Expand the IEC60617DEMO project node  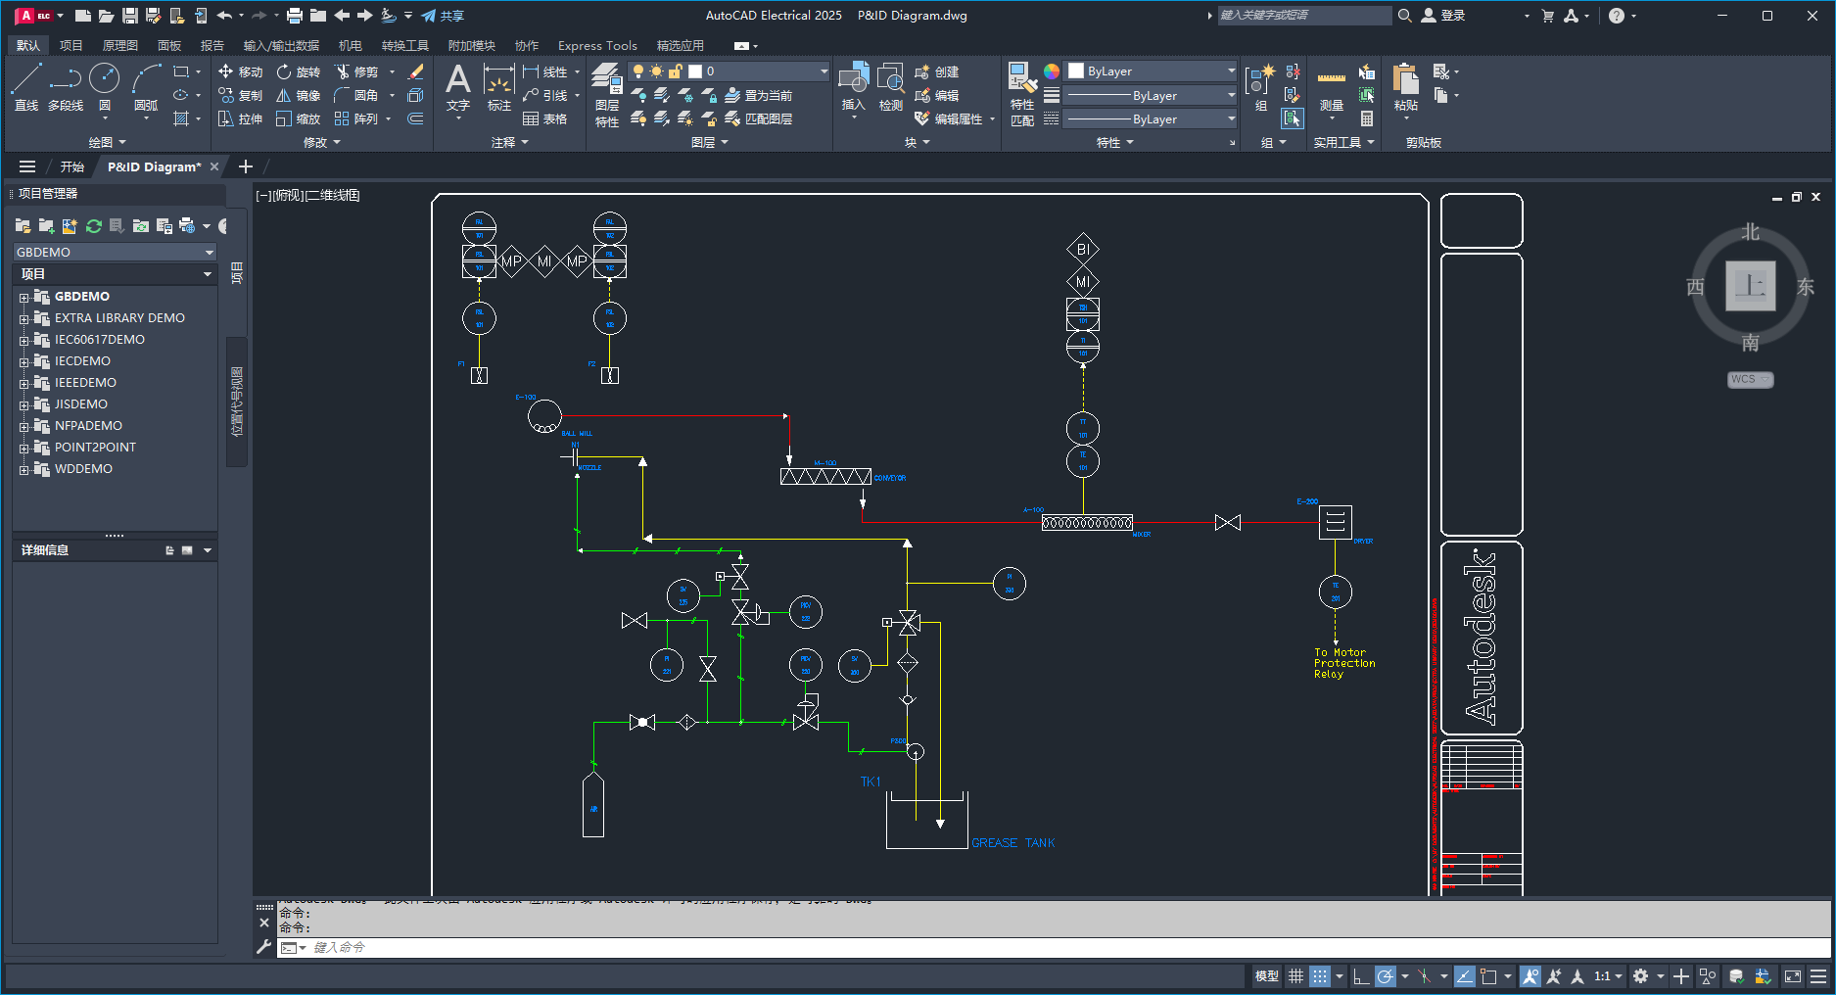click(24, 339)
